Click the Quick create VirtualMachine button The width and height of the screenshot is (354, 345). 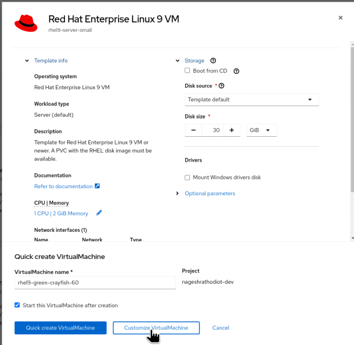[61, 328]
